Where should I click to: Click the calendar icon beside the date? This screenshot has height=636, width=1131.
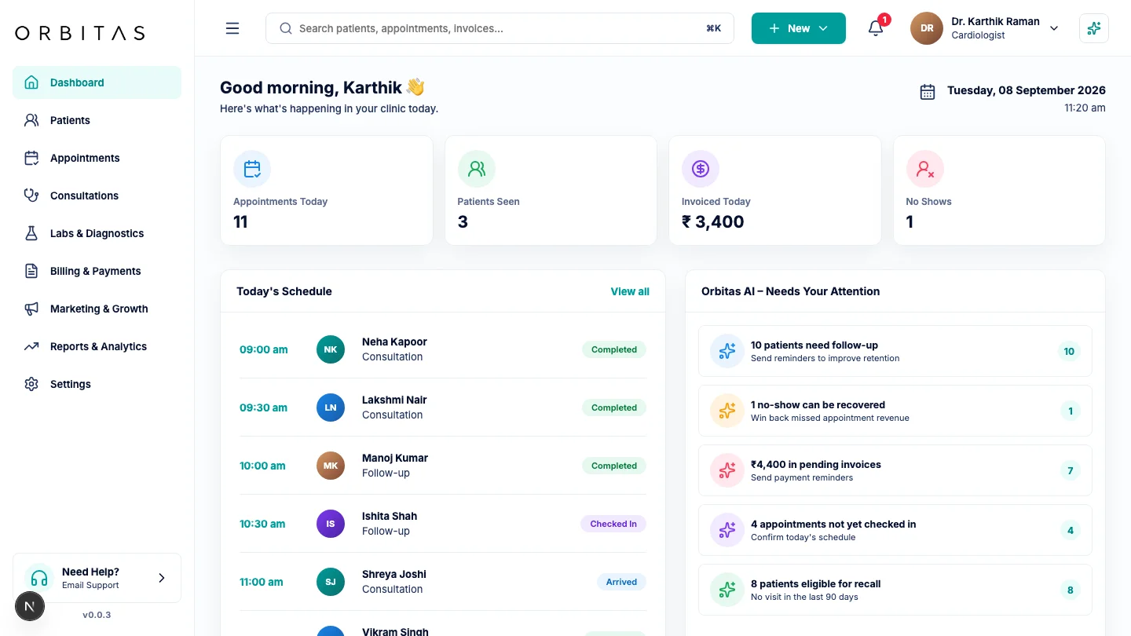(x=928, y=92)
